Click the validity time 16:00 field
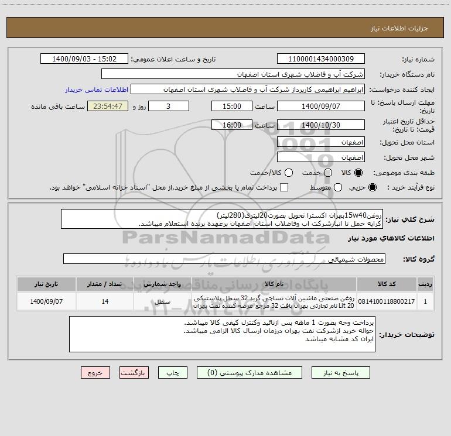The image size is (451, 436). [232, 125]
